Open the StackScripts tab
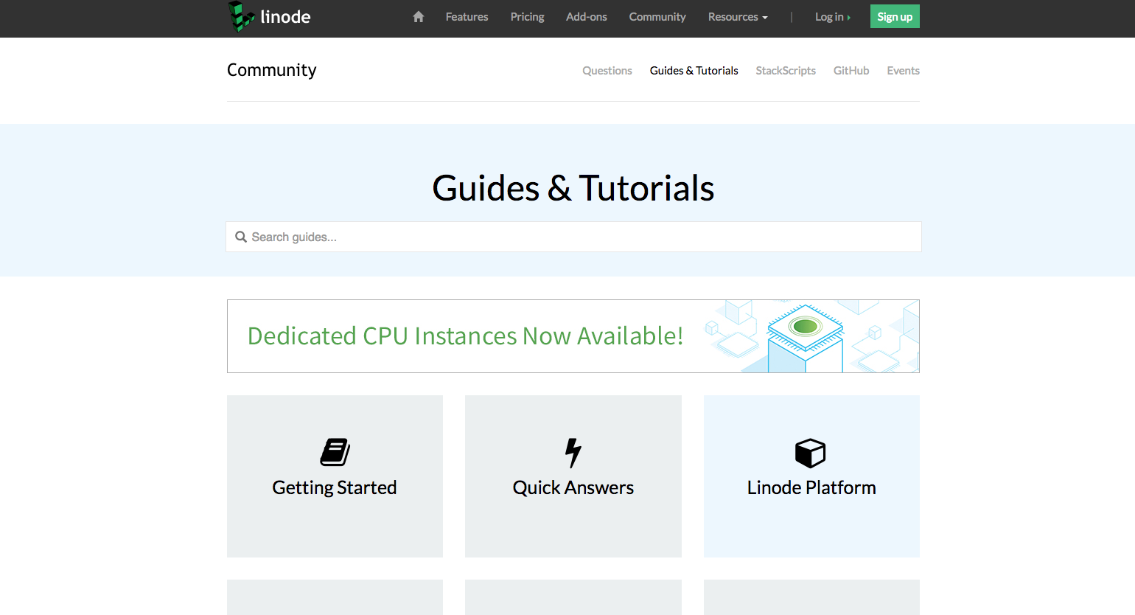The image size is (1135, 615). tap(786, 71)
